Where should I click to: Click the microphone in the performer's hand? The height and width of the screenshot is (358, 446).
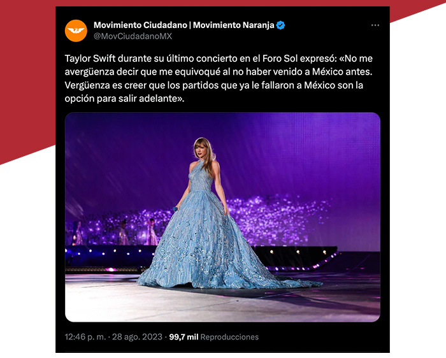pyautogui.click(x=175, y=210)
